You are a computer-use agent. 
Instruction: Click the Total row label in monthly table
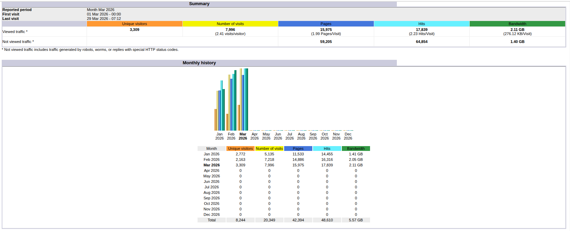(x=211, y=220)
